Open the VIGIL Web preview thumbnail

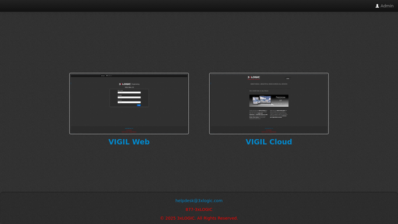tap(129, 103)
